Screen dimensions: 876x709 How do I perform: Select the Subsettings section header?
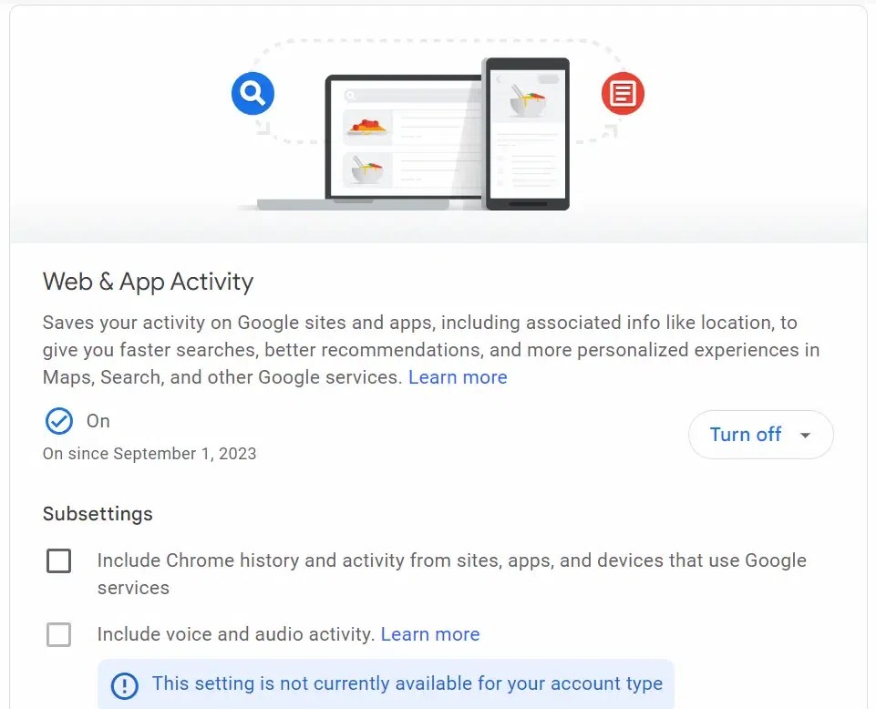[98, 514]
